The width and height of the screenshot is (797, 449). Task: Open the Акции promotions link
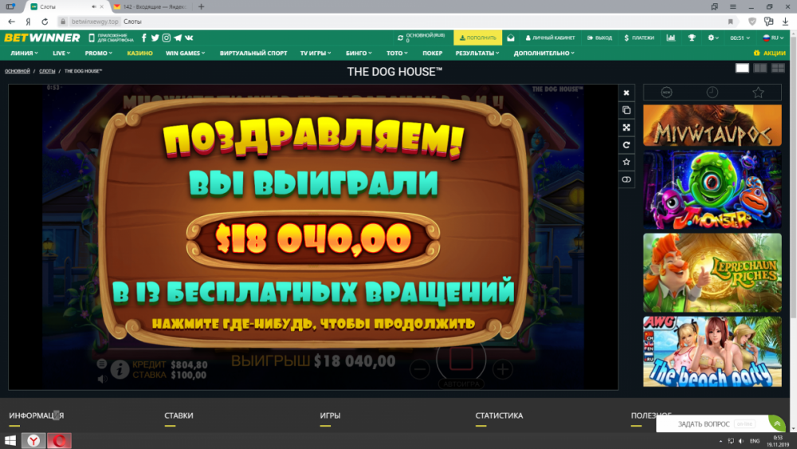[x=770, y=53]
